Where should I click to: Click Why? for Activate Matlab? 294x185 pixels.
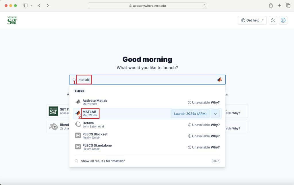[215, 103]
